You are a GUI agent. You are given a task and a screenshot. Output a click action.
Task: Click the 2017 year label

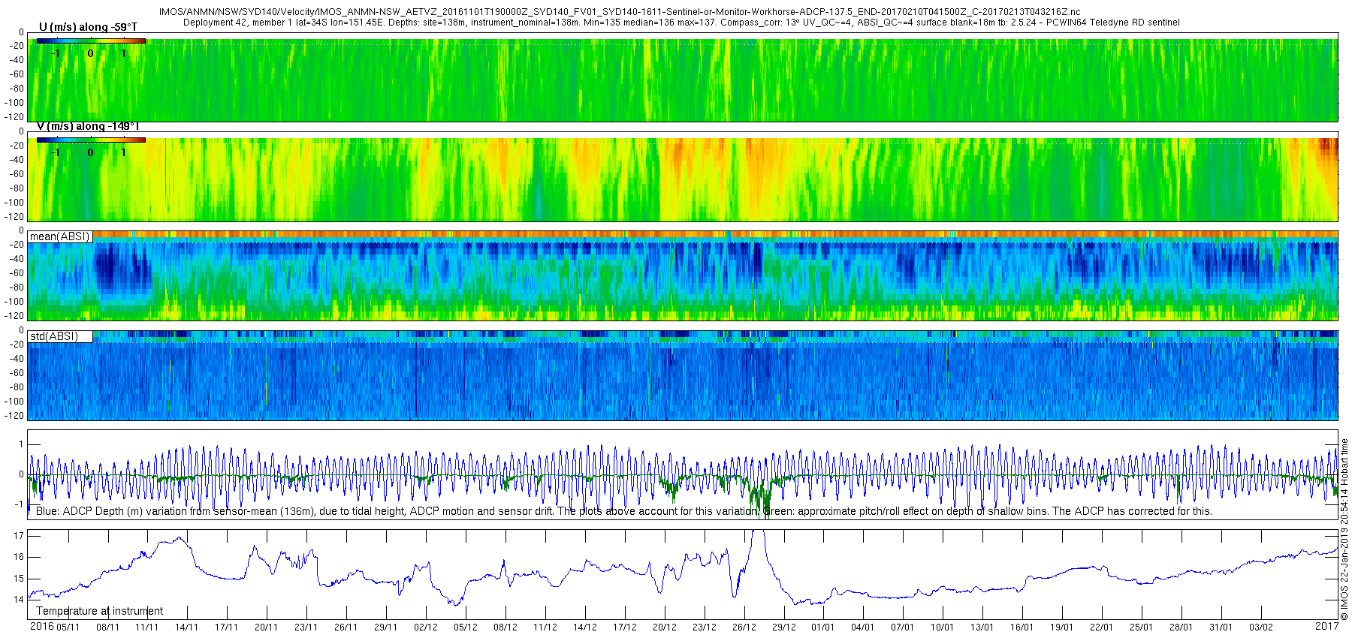(1327, 626)
